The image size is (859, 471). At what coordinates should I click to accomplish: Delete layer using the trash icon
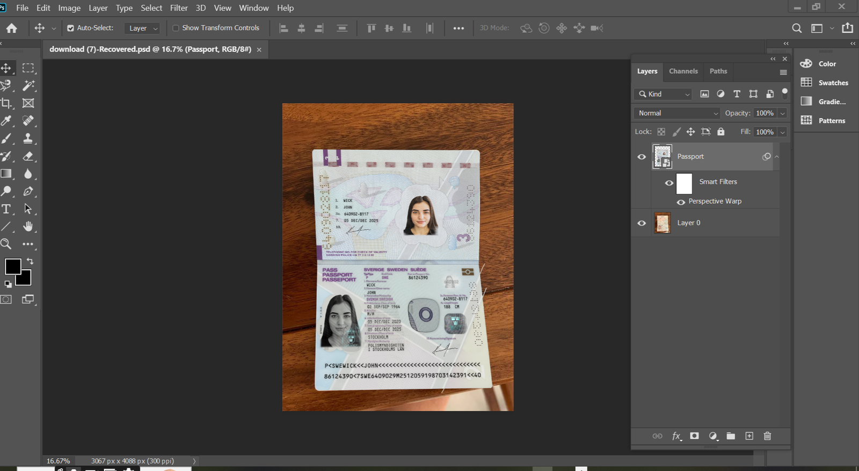tap(767, 436)
